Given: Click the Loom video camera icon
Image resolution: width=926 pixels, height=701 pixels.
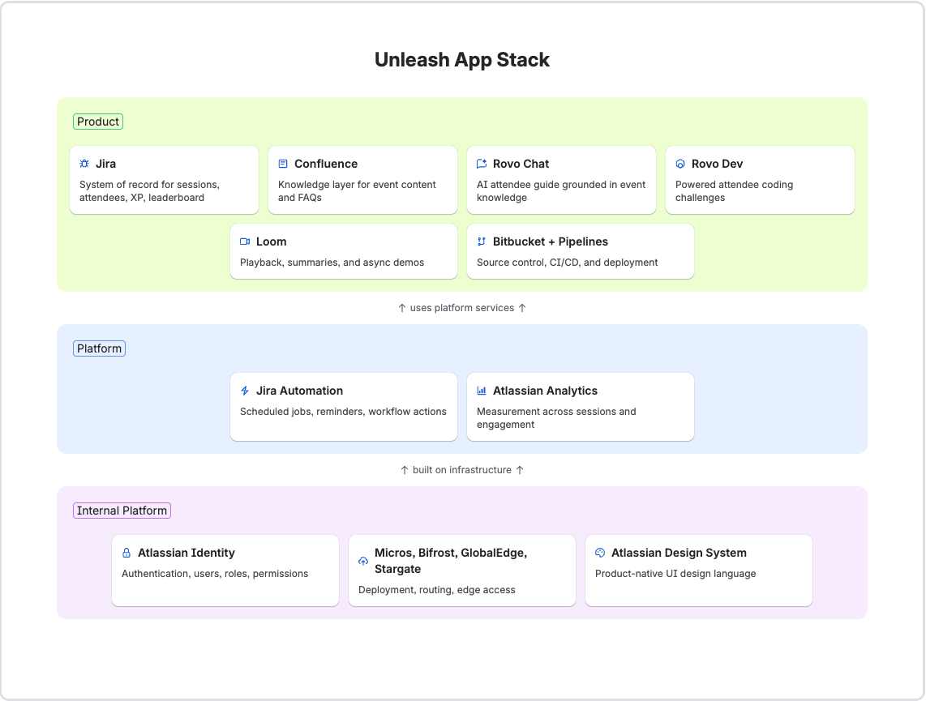Looking at the screenshot, I should tap(245, 242).
